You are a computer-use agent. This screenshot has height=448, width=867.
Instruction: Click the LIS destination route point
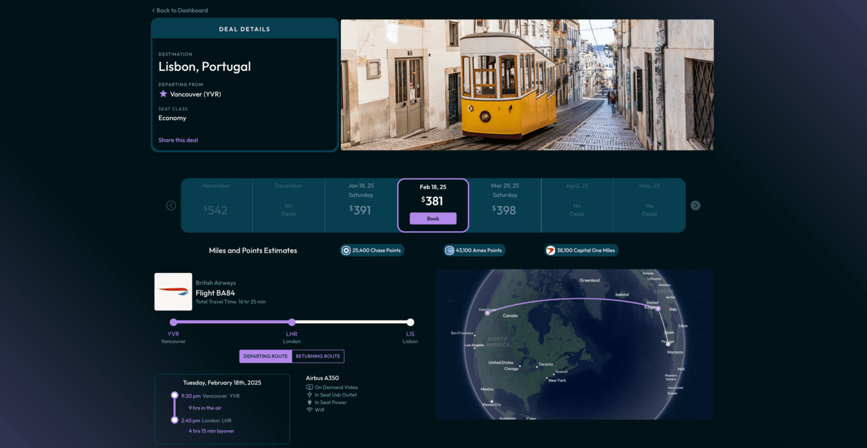pyautogui.click(x=410, y=322)
